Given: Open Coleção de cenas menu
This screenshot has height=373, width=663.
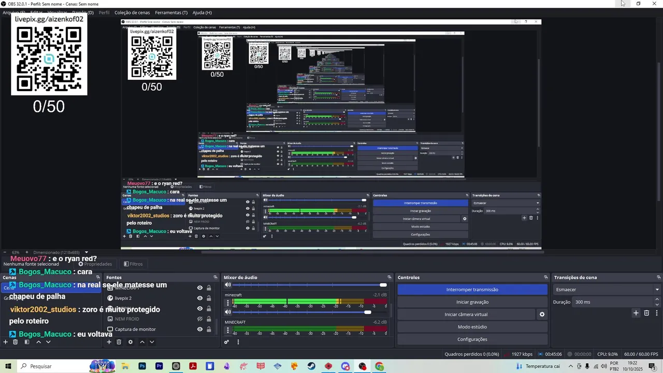Looking at the screenshot, I should pyautogui.click(x=132, y=12).
